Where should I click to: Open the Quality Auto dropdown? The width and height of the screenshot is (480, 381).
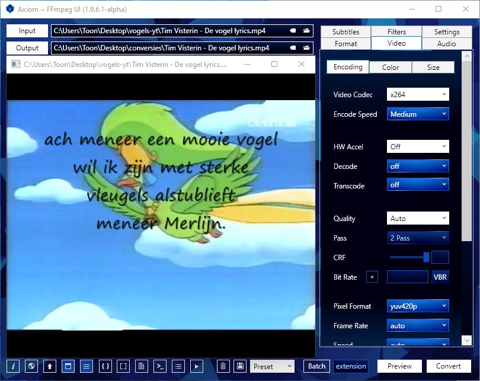point(418,218)
